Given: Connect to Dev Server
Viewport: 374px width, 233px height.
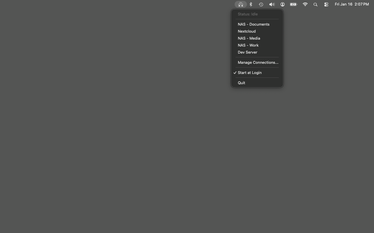Looking at the screenshot, I should [257, 52].
